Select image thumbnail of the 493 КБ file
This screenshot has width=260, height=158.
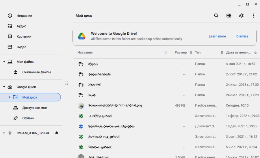pos(81,106)
